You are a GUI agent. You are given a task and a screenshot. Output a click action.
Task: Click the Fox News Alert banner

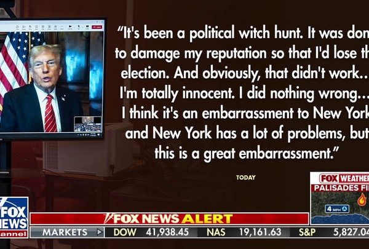pyautogui.click(x=170, y=219)
